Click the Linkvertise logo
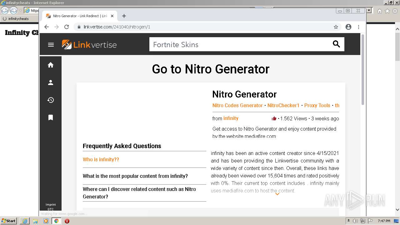The image size is (400, 225). [89, 45]
